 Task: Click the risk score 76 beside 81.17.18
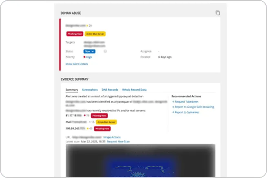pos(88,116)
